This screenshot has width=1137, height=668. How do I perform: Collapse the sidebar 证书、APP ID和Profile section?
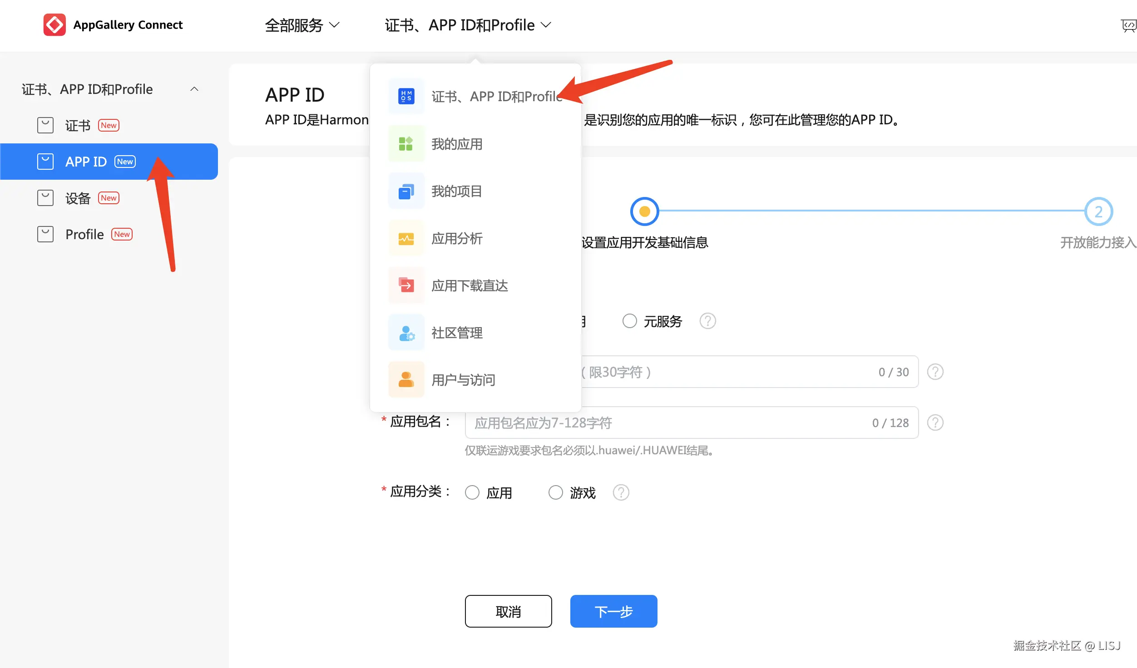tap(194, 89)
